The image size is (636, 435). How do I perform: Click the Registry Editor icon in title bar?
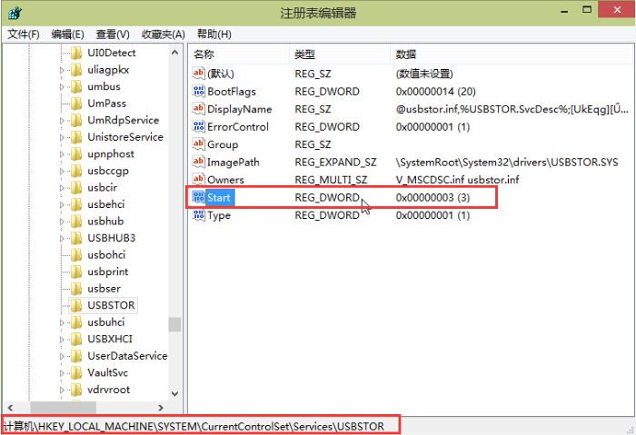click(15, 13)
